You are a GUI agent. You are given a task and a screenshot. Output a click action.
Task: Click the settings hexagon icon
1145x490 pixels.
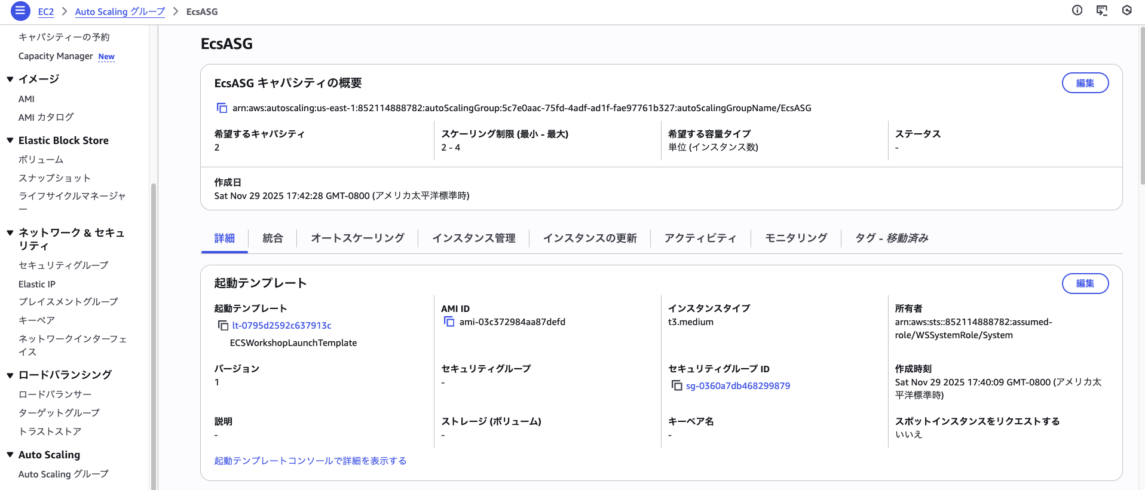tap(1126, 10)
